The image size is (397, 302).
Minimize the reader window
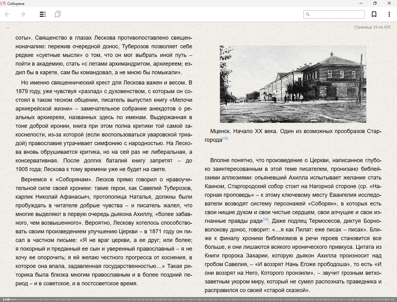point(361,3)
